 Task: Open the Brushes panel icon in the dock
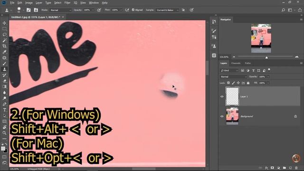pyautogui.click(x=214, y=31)
